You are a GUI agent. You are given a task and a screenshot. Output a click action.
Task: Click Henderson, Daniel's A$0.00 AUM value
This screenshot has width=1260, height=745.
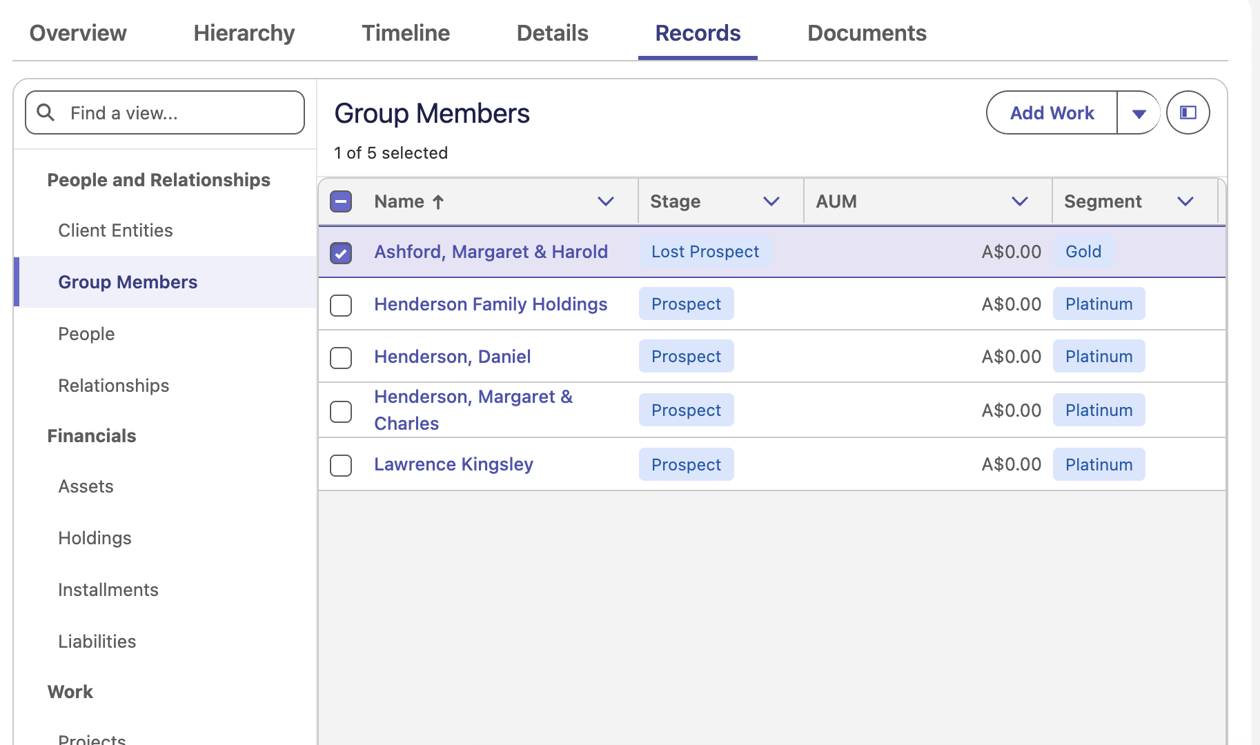(x=1012, y=357)
